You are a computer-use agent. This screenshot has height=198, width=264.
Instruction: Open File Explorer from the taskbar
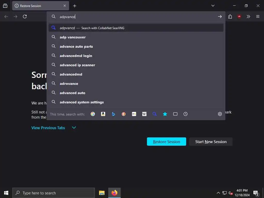[102, 193]
